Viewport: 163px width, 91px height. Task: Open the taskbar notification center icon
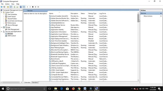click(159, 89)
